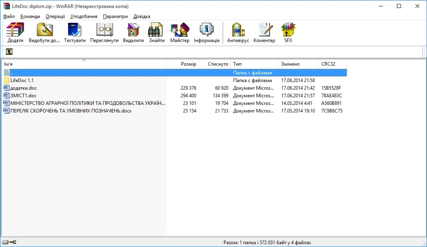Click the Видалити (Delete) toolbar icon

click(x=133, y=30)
